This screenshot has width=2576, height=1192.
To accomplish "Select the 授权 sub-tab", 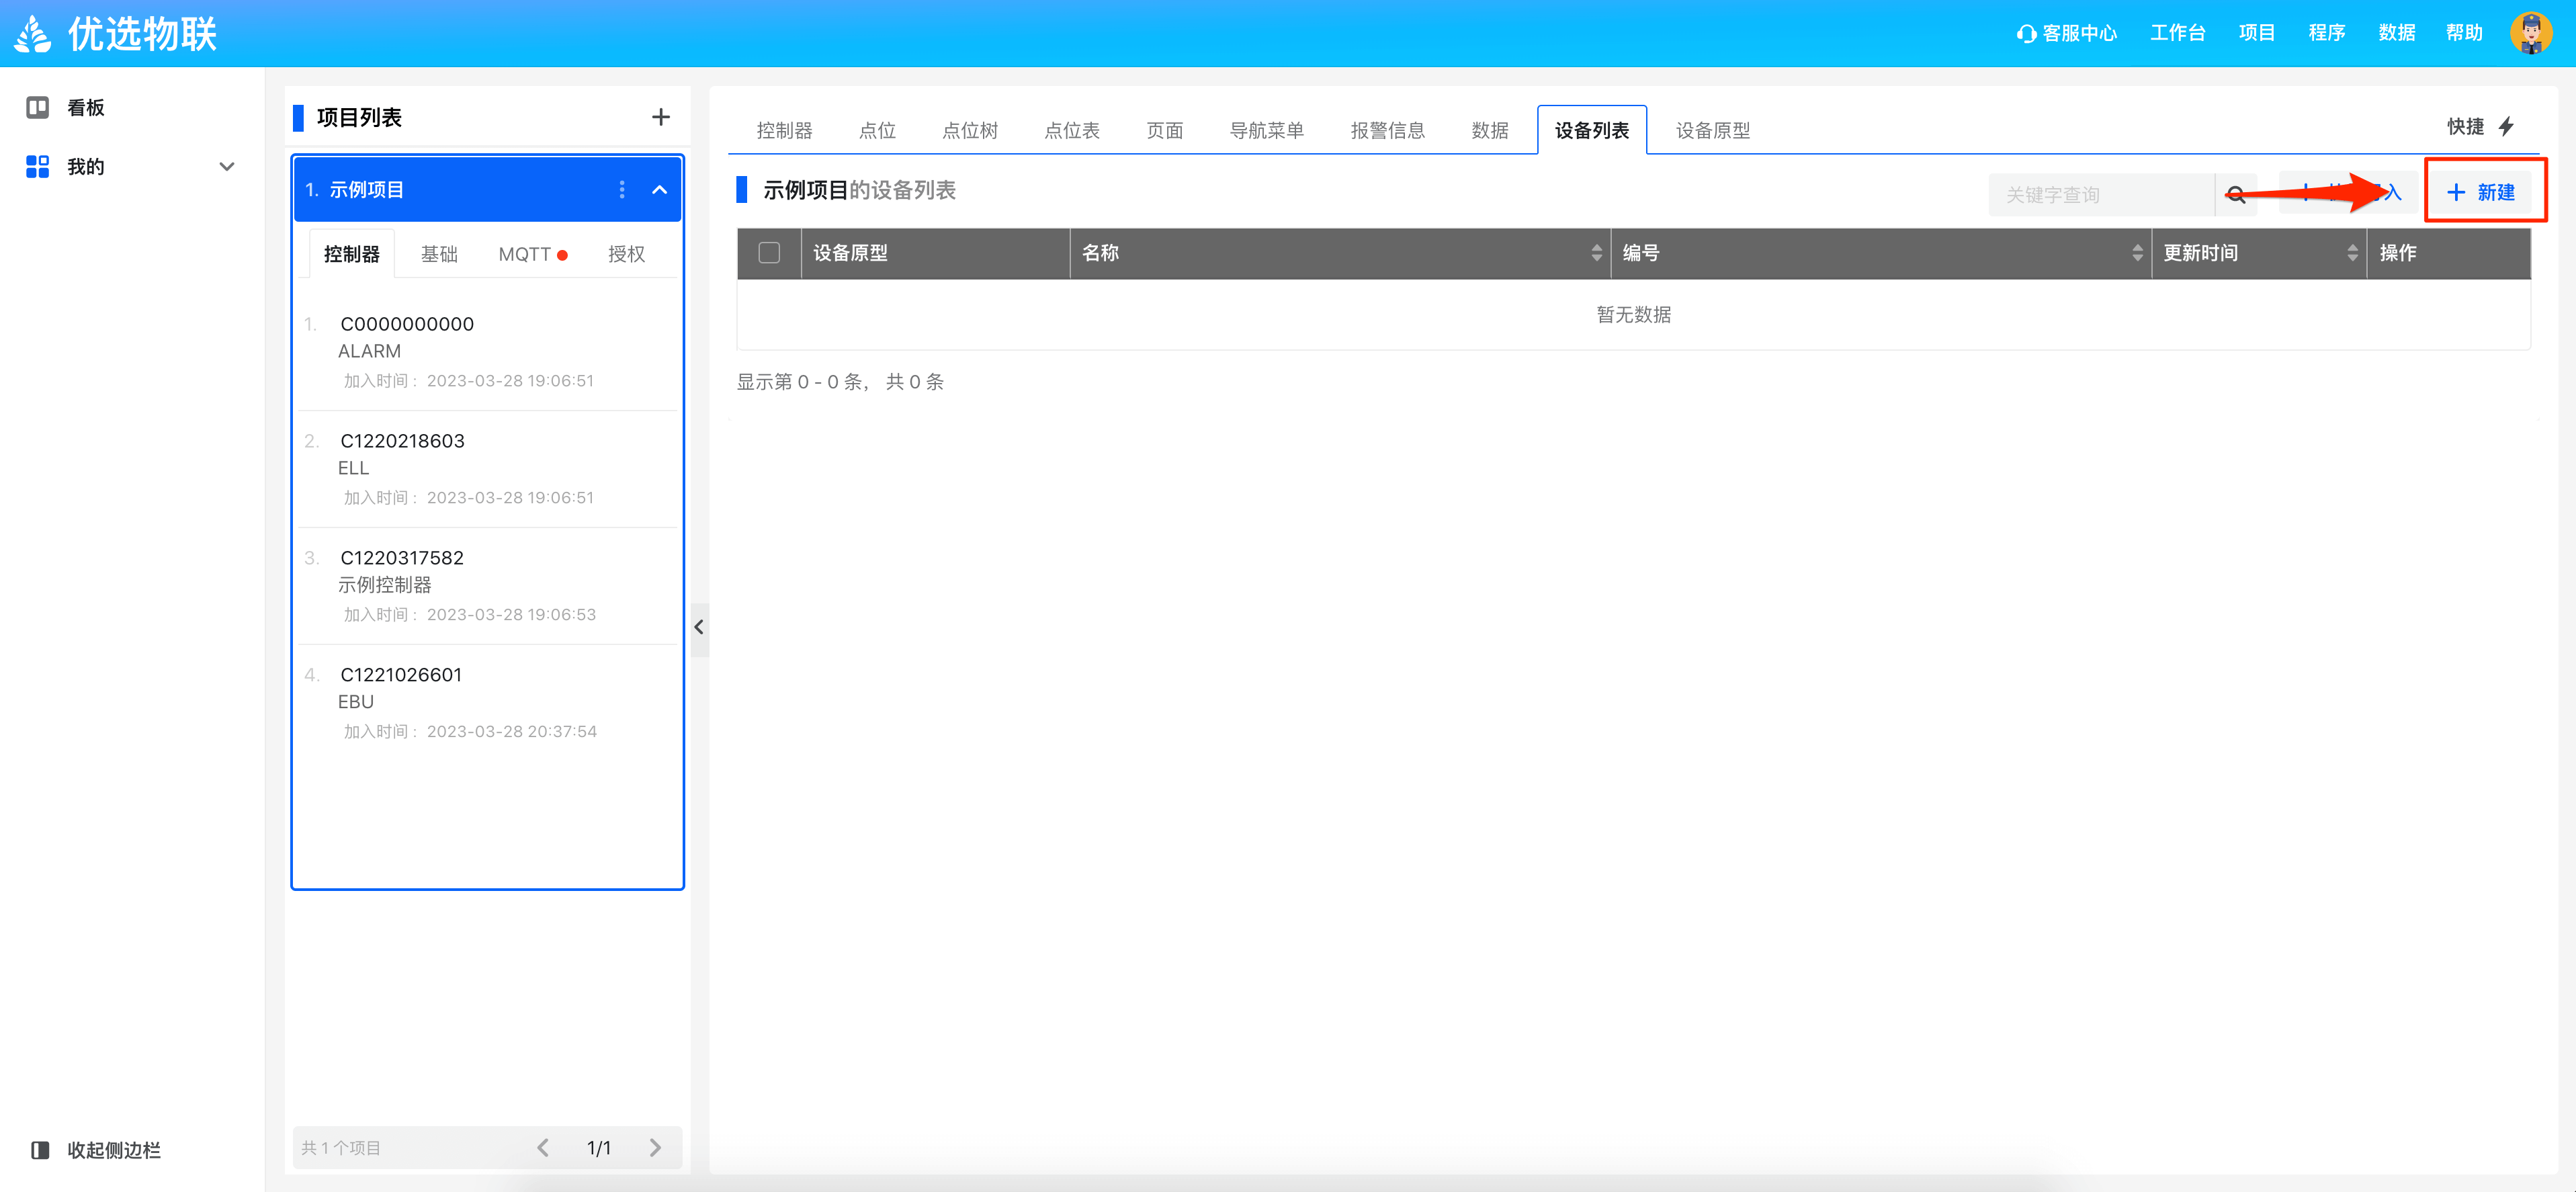I will coord(627,254).
